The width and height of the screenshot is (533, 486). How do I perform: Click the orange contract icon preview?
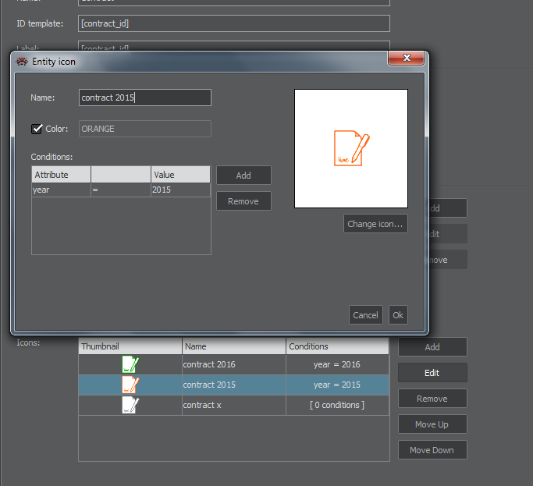click(x=350, y=148)
